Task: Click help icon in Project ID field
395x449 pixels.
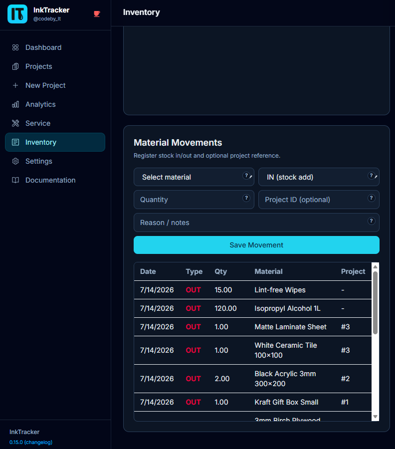Action: click(371, 198)
